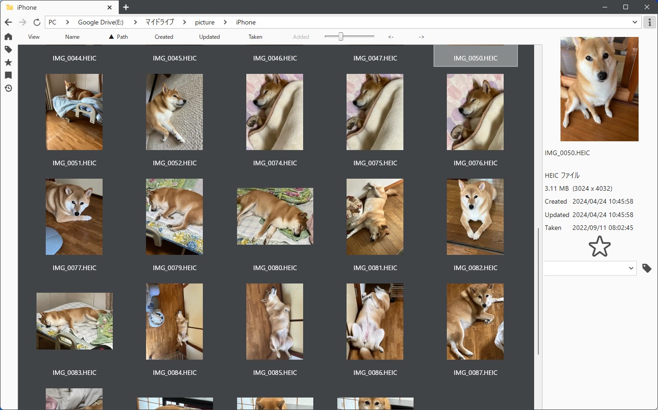Mark IMG_0050 as favorite with star

click(599, 247)
